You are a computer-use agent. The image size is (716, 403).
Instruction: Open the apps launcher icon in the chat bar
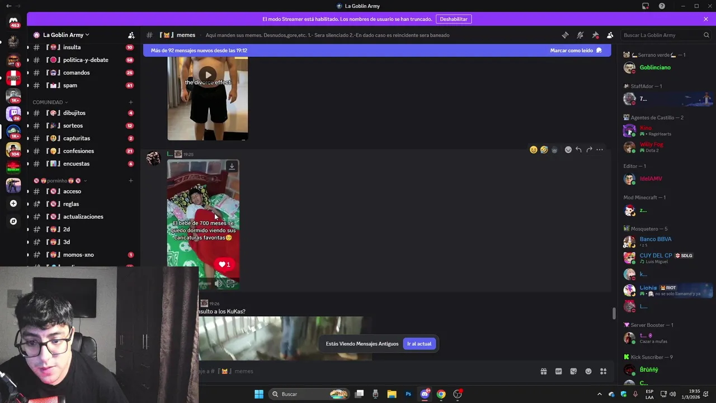[x=603, y=371]
